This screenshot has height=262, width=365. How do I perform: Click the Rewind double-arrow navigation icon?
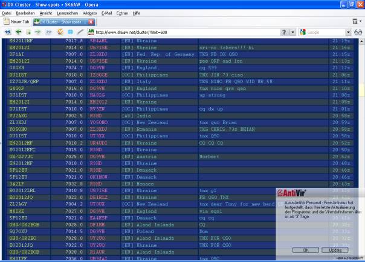pyautogui.click(x=8, y=32)
